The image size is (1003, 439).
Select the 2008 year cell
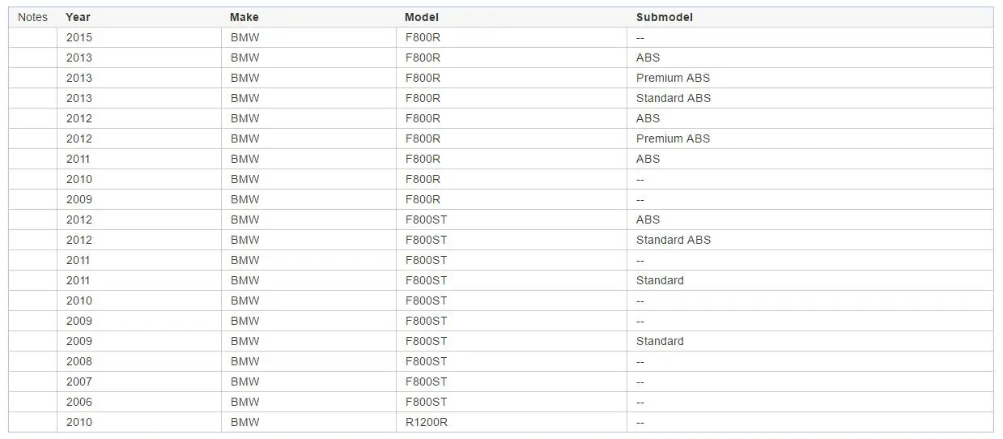coord(79,361)
